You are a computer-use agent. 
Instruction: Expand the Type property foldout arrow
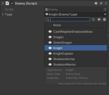(3, 14)
